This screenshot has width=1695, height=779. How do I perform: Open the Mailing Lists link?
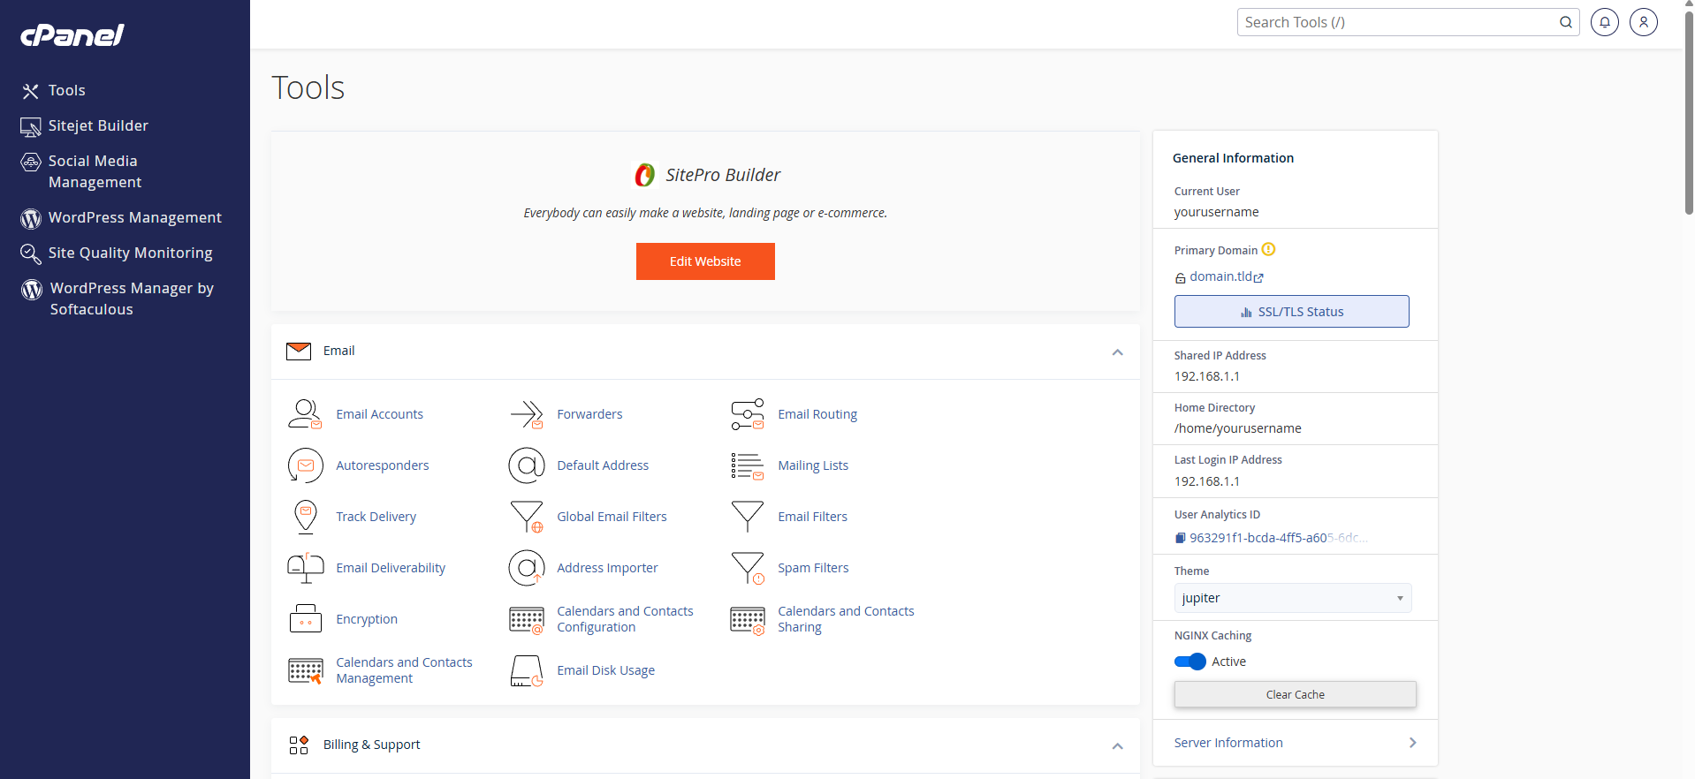coord(813,465)
